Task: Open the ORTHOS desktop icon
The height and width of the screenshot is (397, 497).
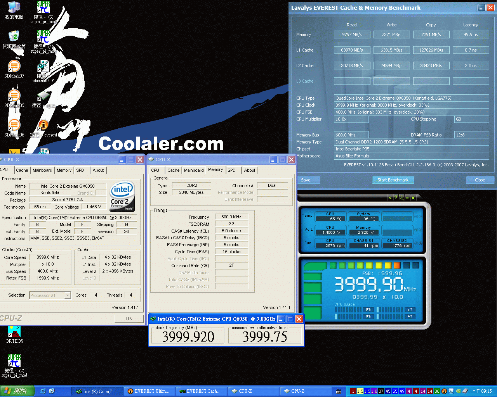Action: (14, 334)
